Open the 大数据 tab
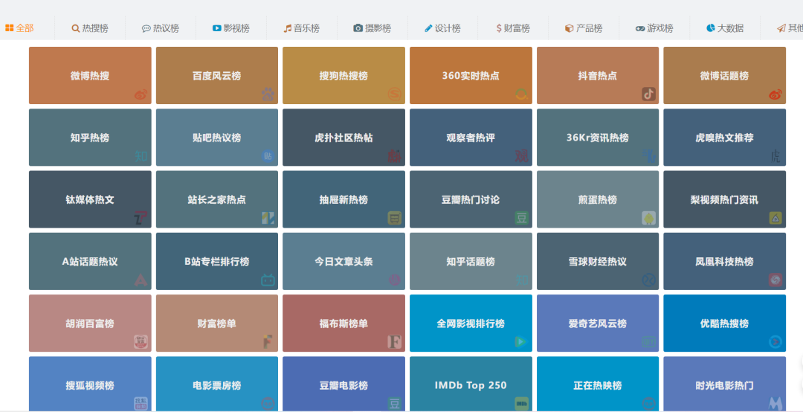 [725, 28]
